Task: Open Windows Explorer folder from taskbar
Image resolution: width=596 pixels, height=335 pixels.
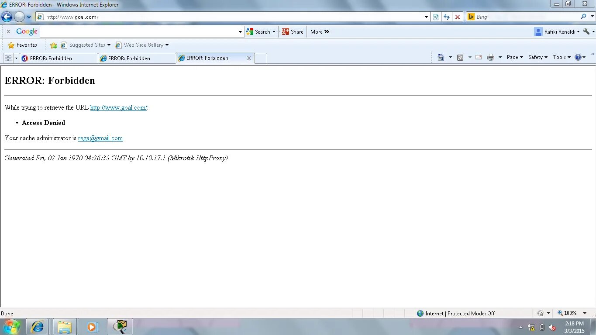Action: [x=65, y=327]
